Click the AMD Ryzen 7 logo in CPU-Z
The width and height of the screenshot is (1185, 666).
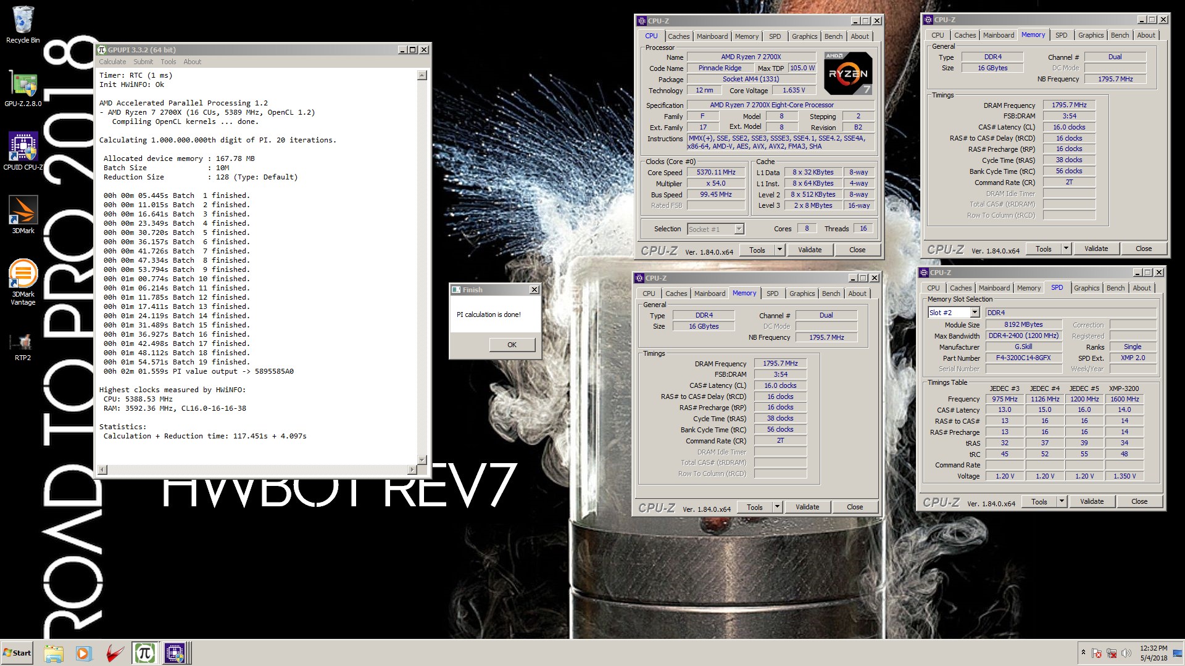pos(848,73)
